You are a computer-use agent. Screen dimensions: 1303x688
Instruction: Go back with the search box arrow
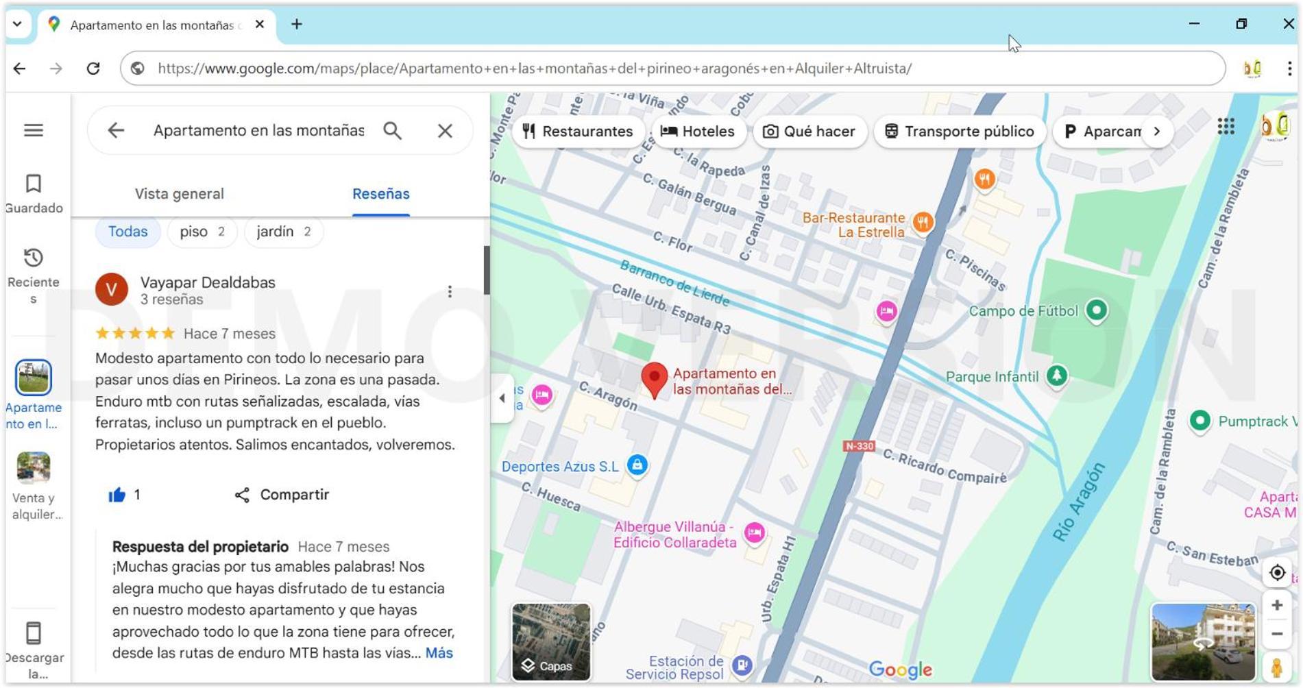pos(116,130)
